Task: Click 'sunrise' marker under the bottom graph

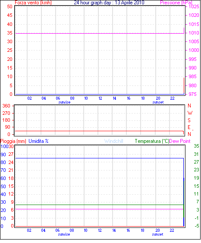Action: coord(64,234)
